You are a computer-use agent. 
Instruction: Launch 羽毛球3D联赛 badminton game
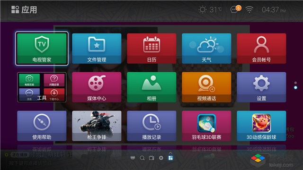206,126
